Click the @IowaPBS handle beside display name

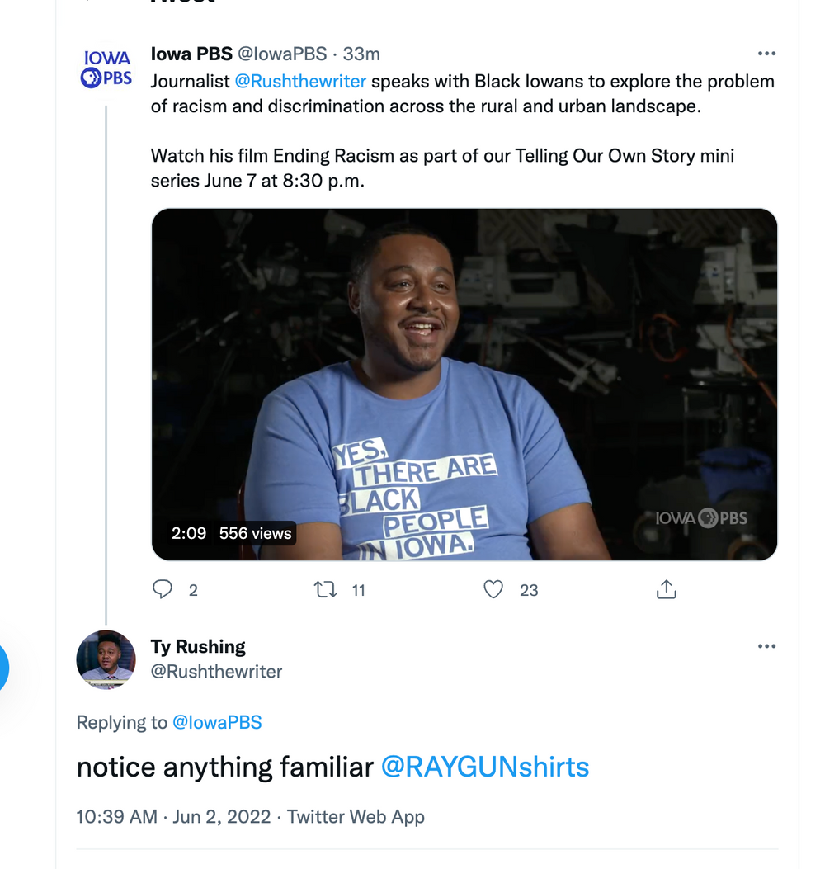coord(282,54)
